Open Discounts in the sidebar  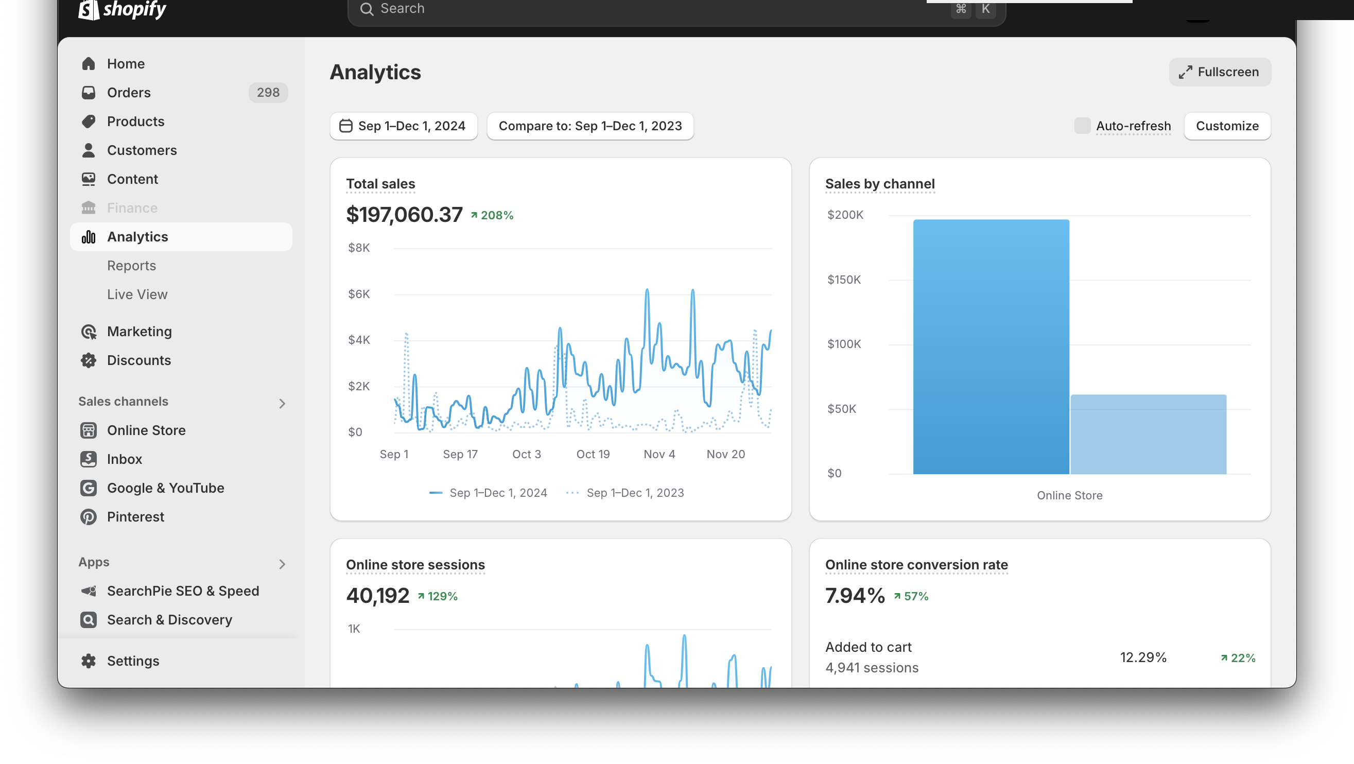click(181, 360)
